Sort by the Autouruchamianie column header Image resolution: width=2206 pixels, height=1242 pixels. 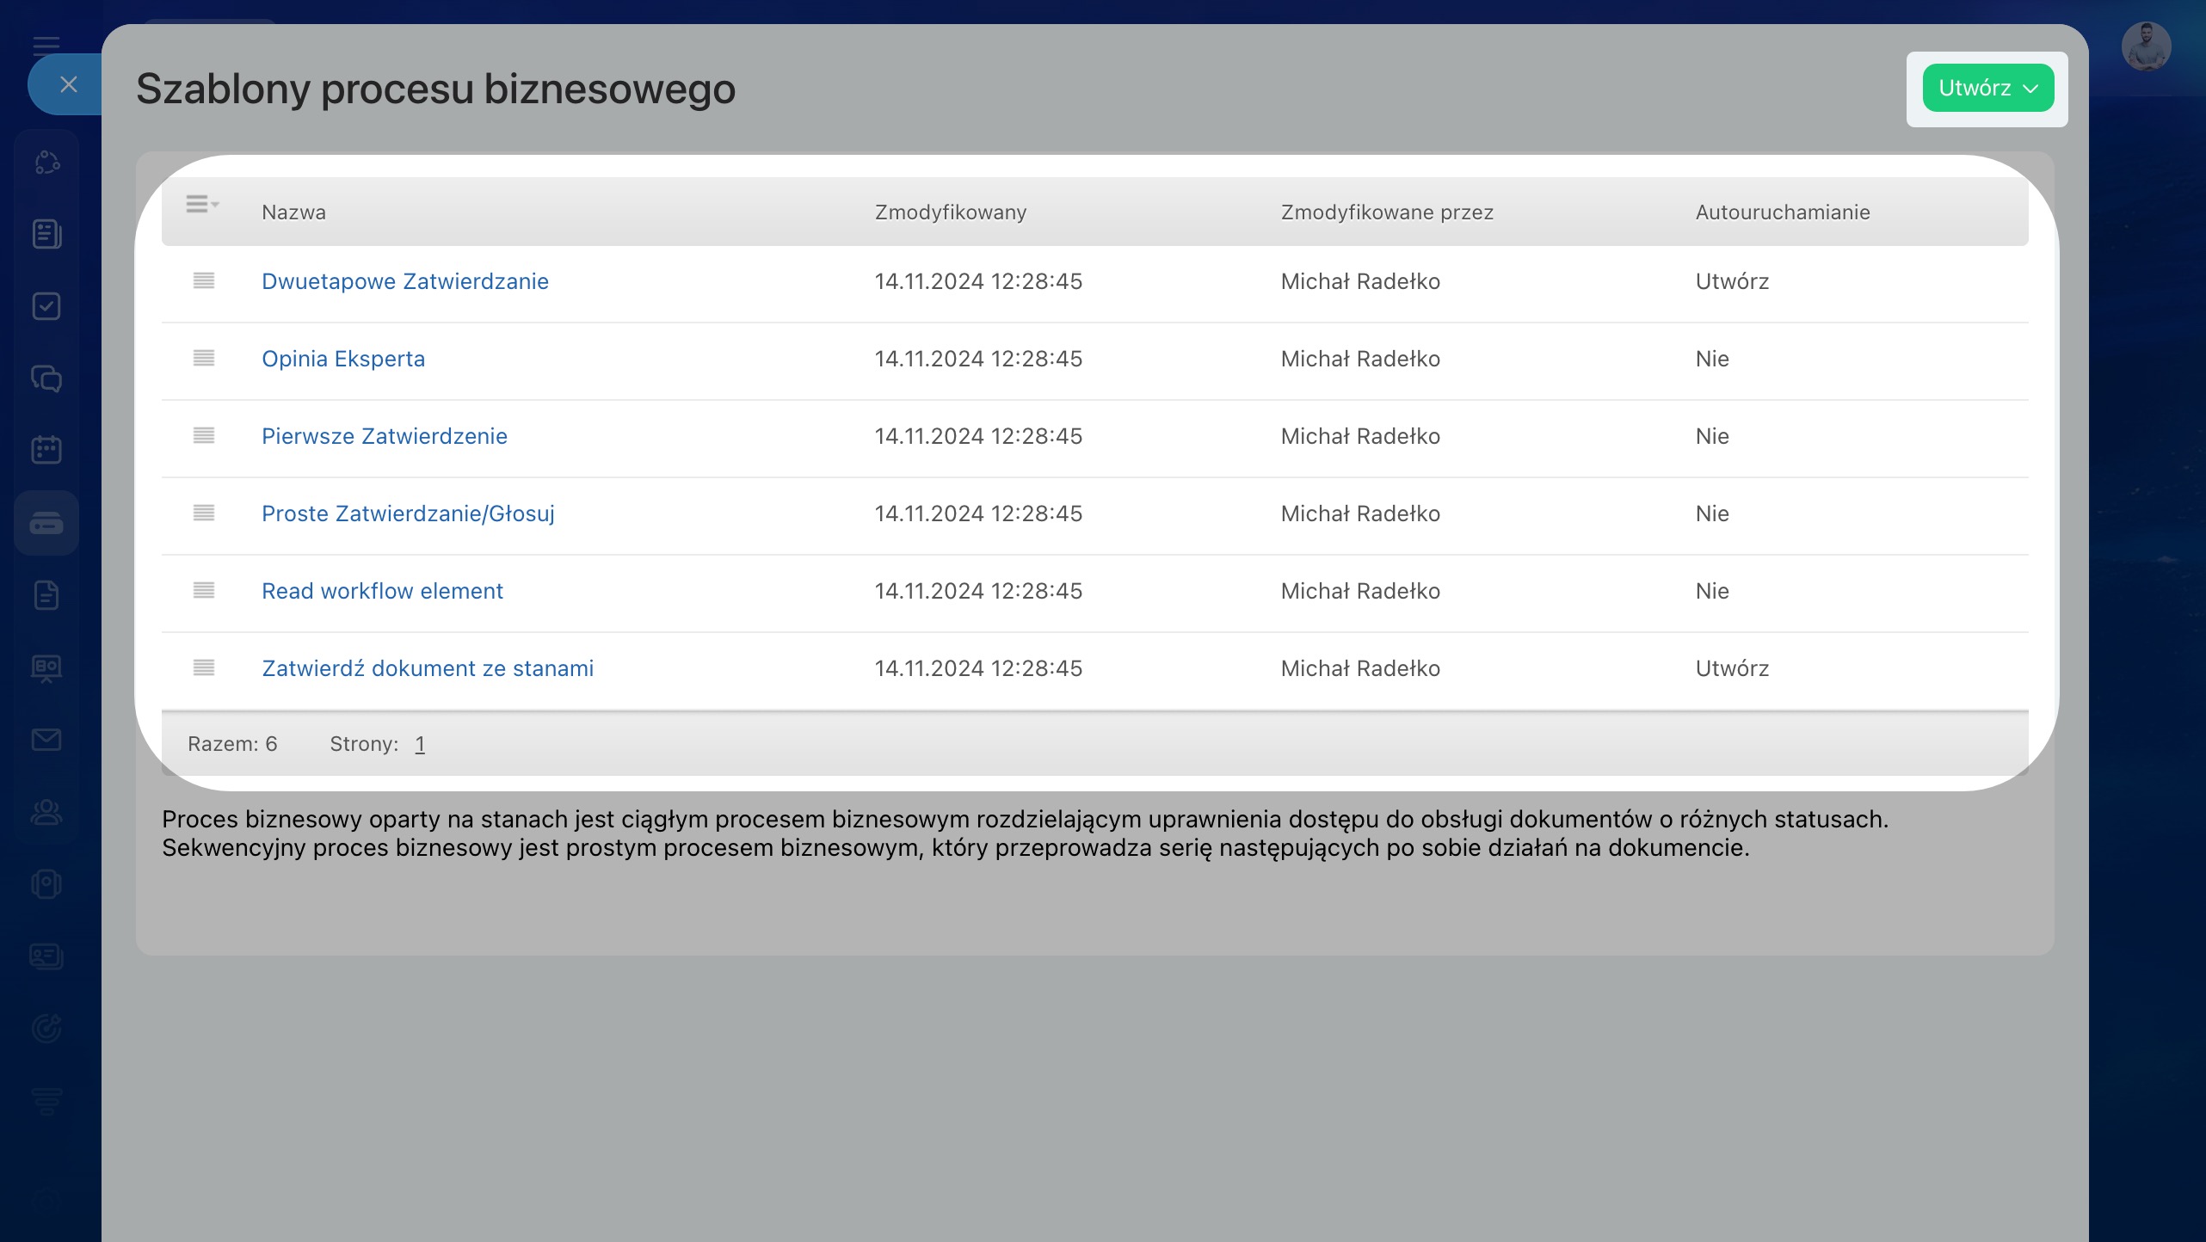1782,212
